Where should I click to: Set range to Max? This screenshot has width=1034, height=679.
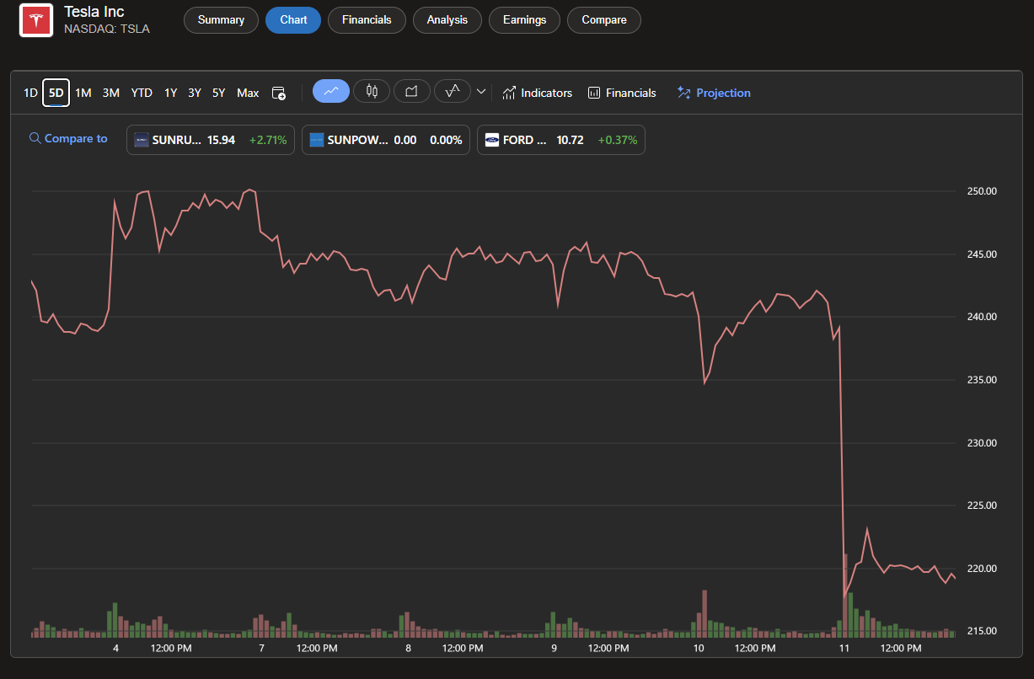248,93
